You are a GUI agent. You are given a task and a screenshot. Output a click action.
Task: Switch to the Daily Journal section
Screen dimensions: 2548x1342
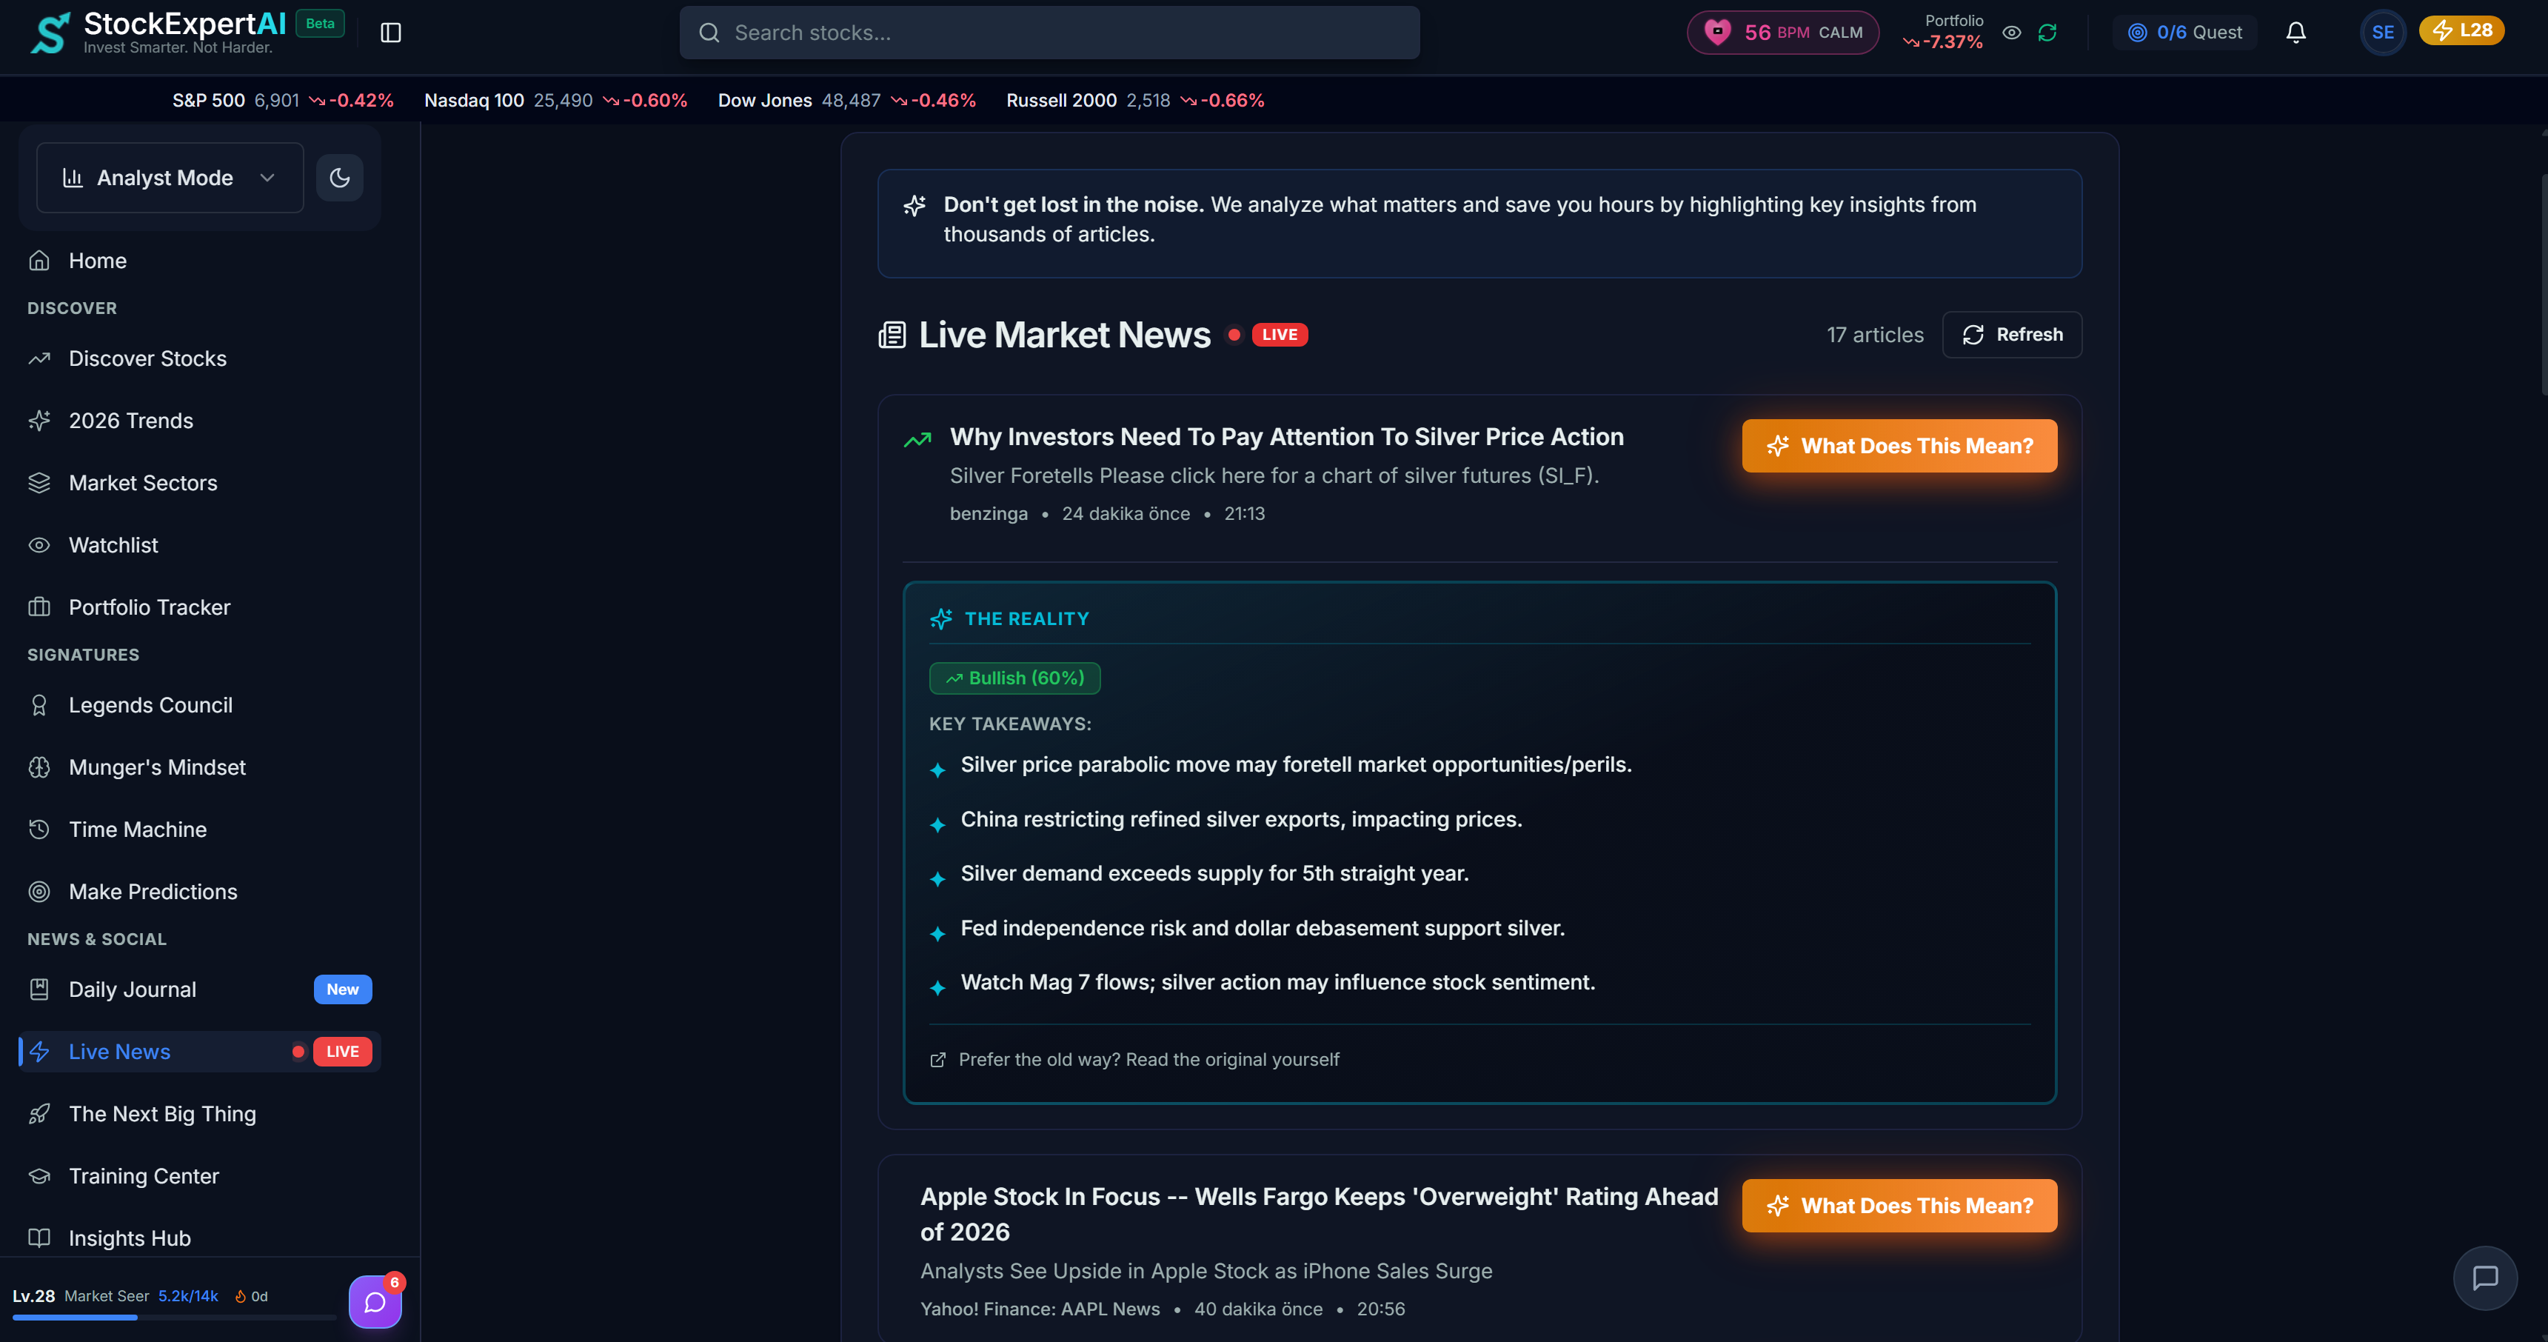point(133,989)
